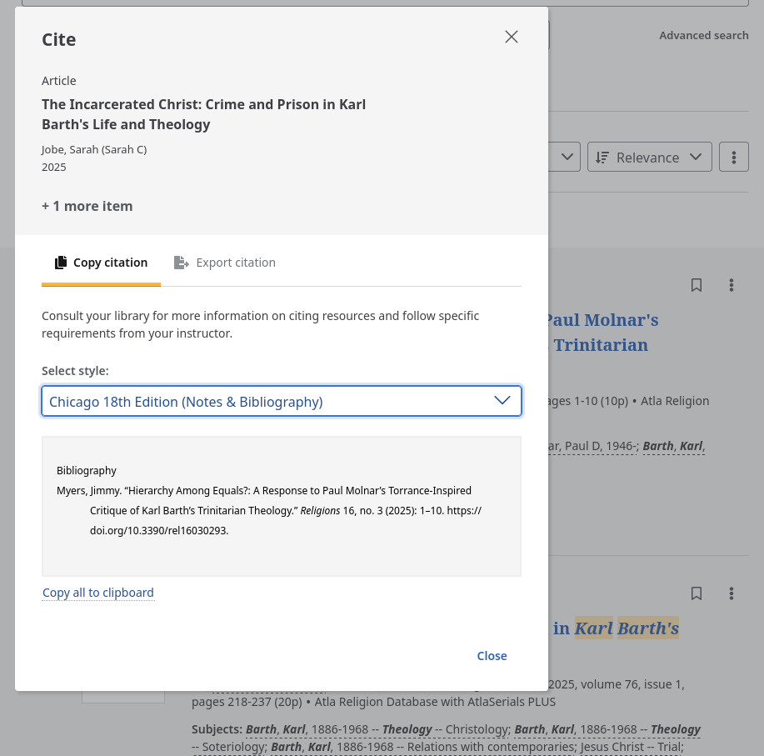Open the results toolbar three-dot options menu
The width and height of the screenshot is (764, 756).
734,157
